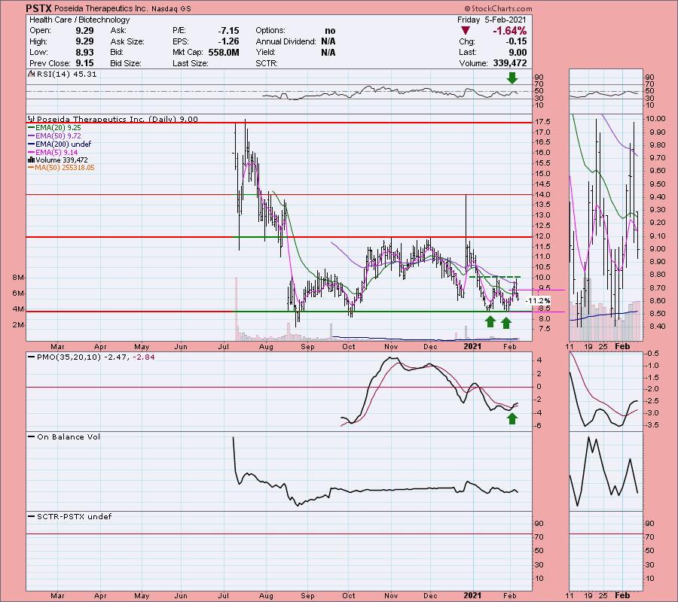Select the magenta EMA(5) legend line swatch
The width and height of the screenshot is (678, 602).
point(31,153)
